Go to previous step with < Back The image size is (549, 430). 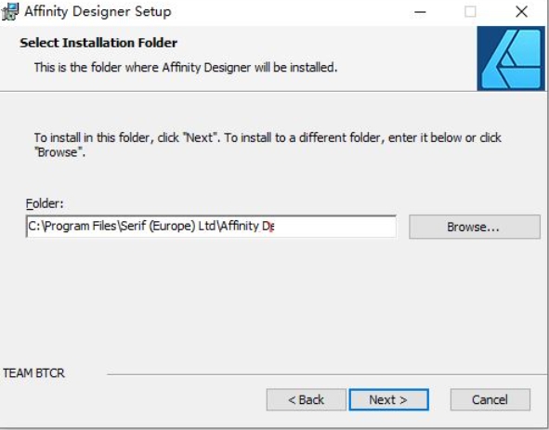306,399
